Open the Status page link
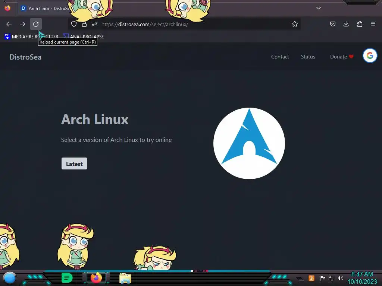The image size is (382, 286). pos(308,57)
